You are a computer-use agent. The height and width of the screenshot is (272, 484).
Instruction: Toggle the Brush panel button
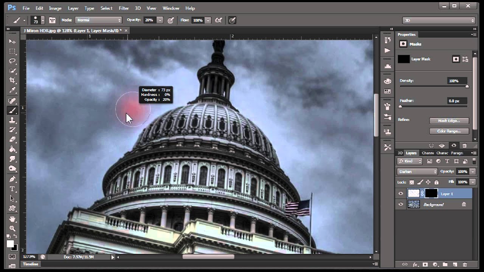(52, 20)
